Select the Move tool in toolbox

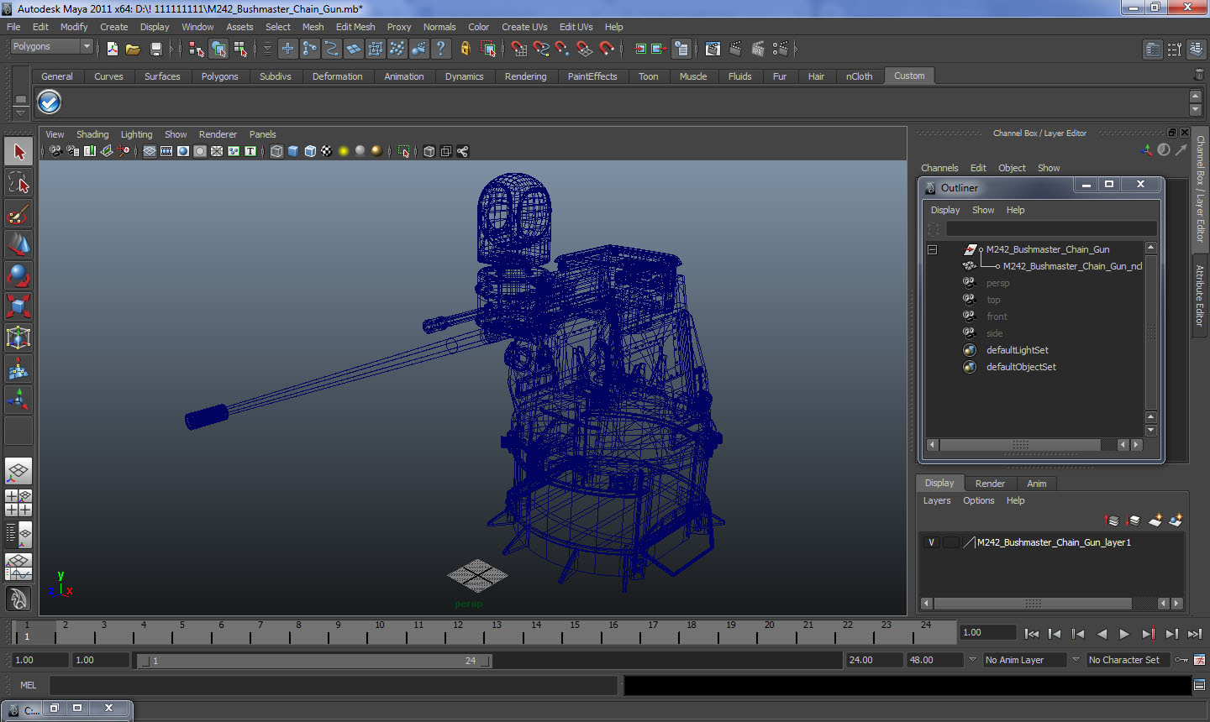click(18, 244)
